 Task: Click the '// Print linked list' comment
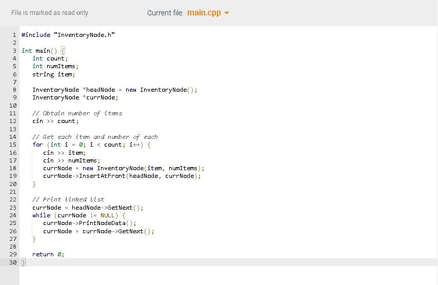tap(68, 199)
